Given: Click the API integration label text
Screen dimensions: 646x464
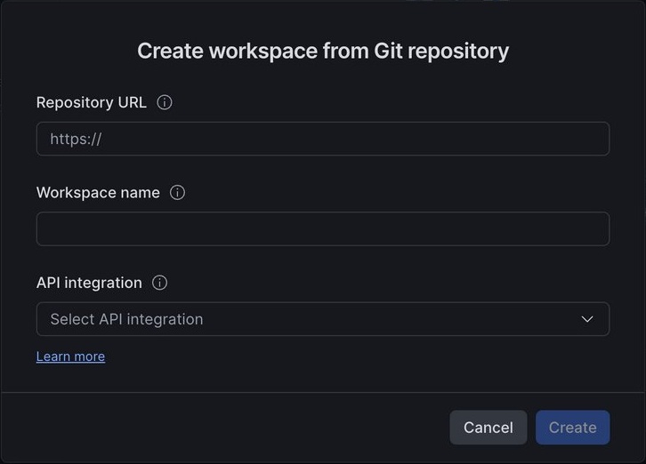Looking at the screenshot, I should tap(89, 283).
